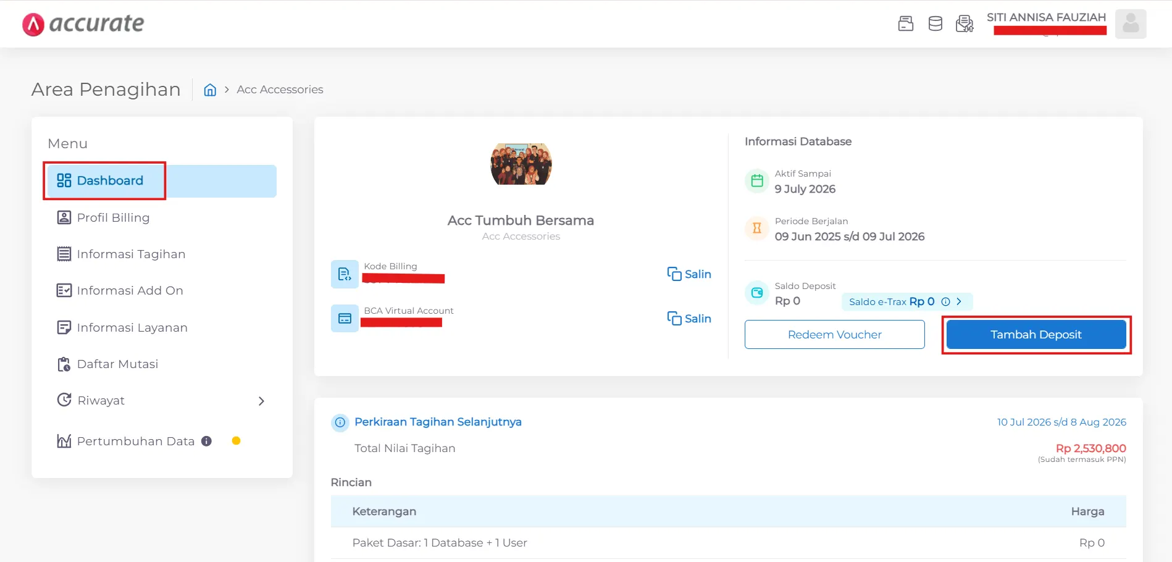Click the Tambah Deposit button
This screenshot has height=562, width=1172.
click(1036, 335)
